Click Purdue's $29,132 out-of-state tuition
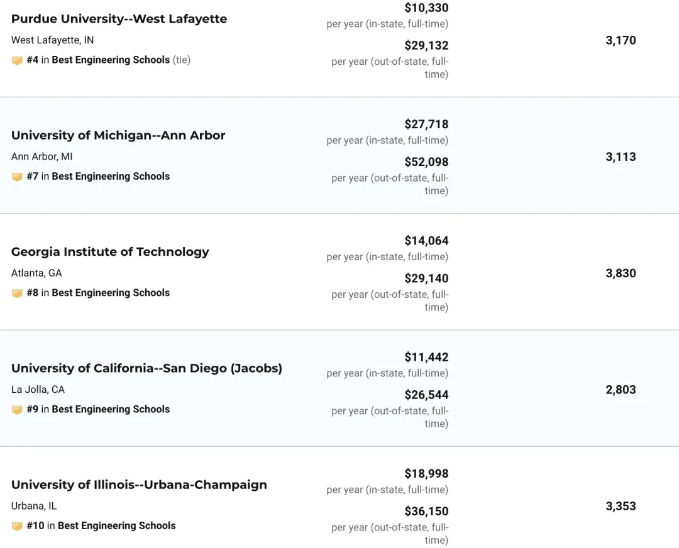The image size is (679, 548). 426,45
